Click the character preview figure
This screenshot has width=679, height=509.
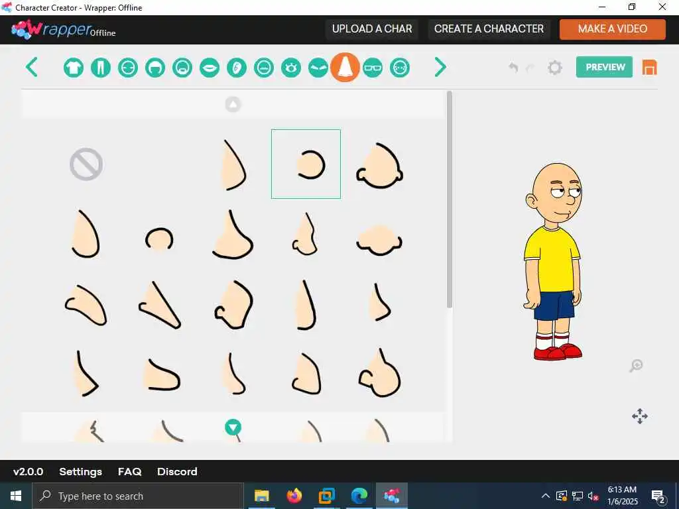554,261
